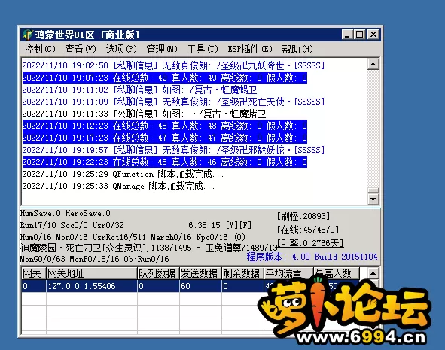Select gateway address 127.0.0.1:55406 cell

(x=92, y=286)
